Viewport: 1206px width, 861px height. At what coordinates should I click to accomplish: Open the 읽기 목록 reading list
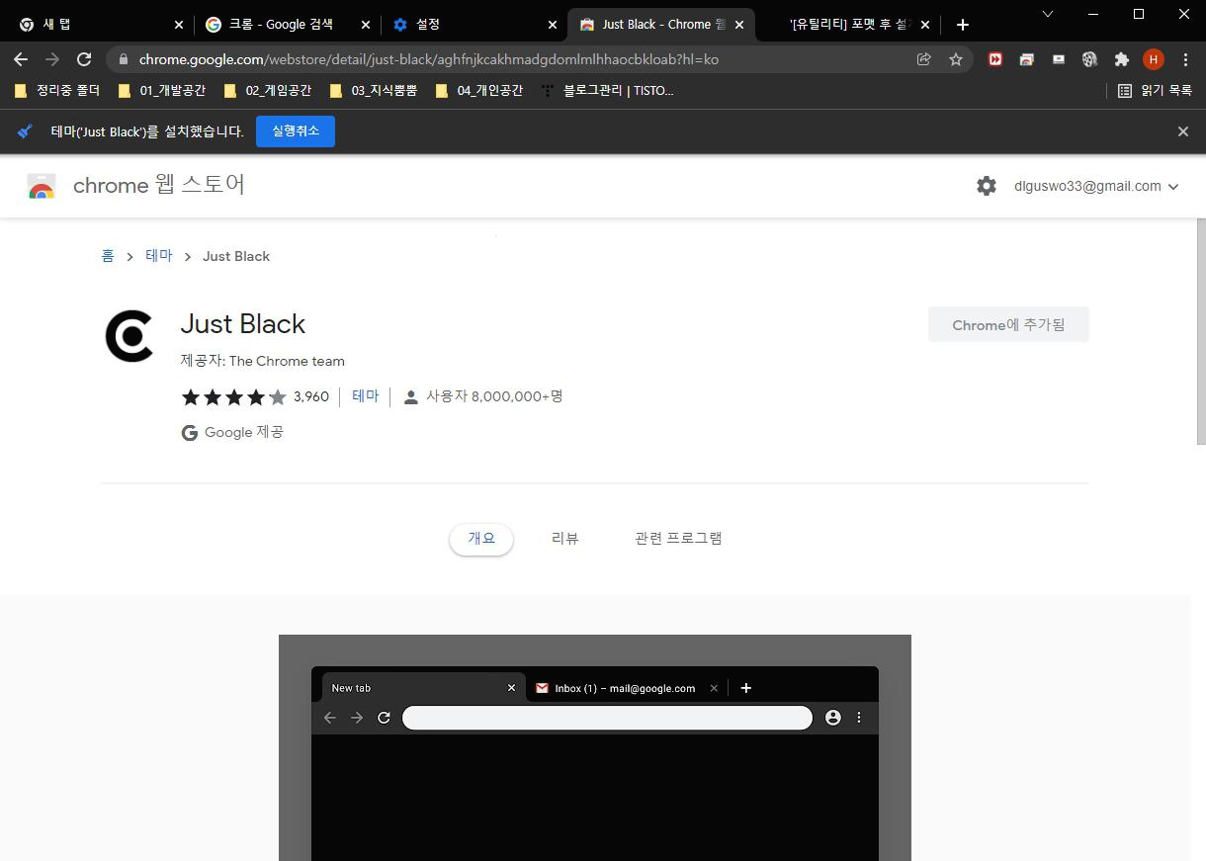(1155, 90)
